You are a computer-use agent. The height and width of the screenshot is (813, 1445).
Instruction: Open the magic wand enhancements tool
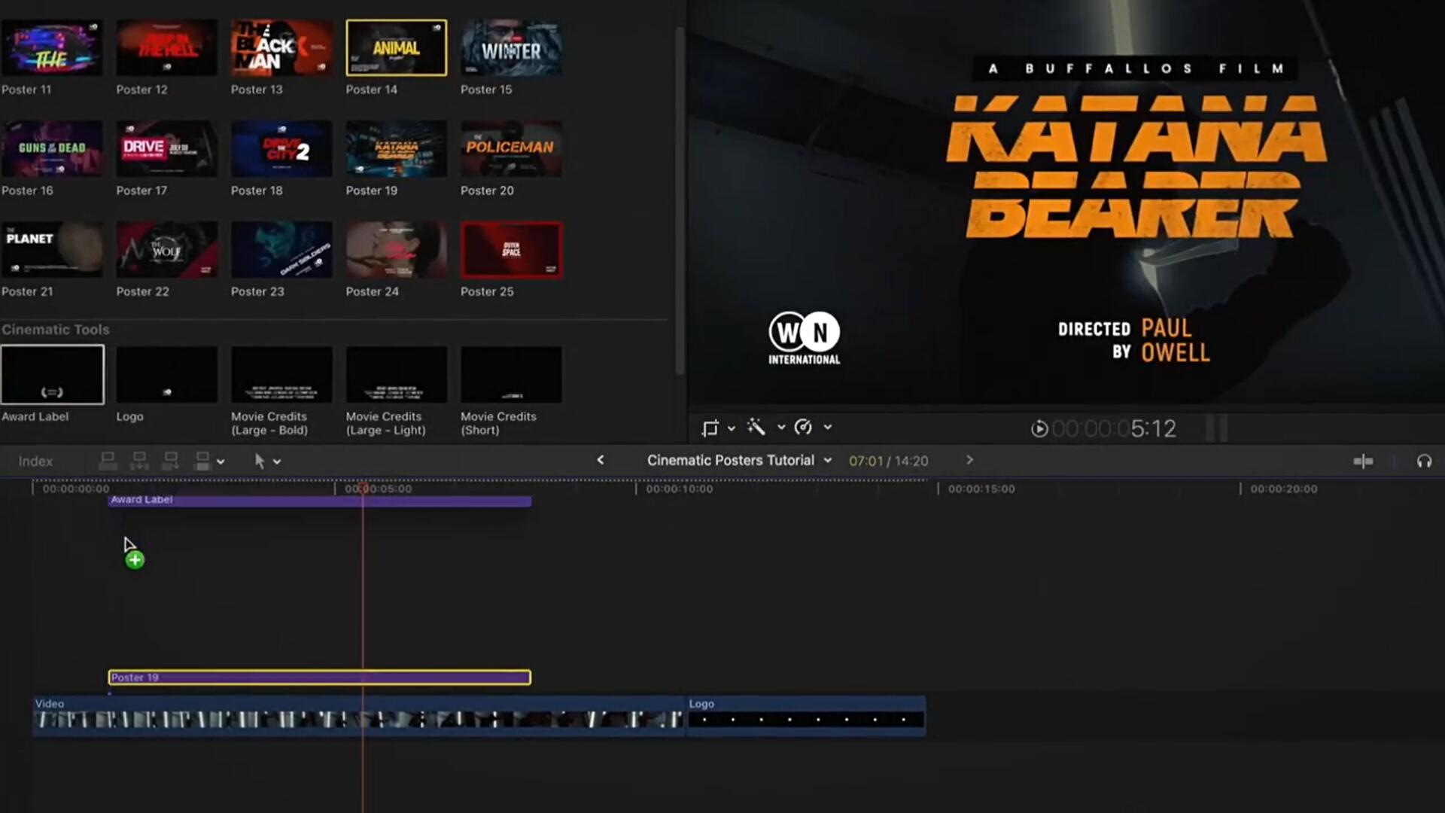(756, 428)
